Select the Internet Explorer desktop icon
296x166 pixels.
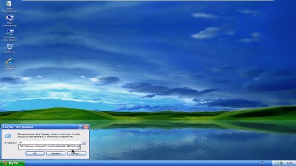[x=9, y=64]
